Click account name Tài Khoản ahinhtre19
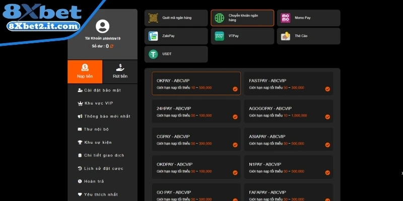The image size is (403, 201). pos(103,39)
